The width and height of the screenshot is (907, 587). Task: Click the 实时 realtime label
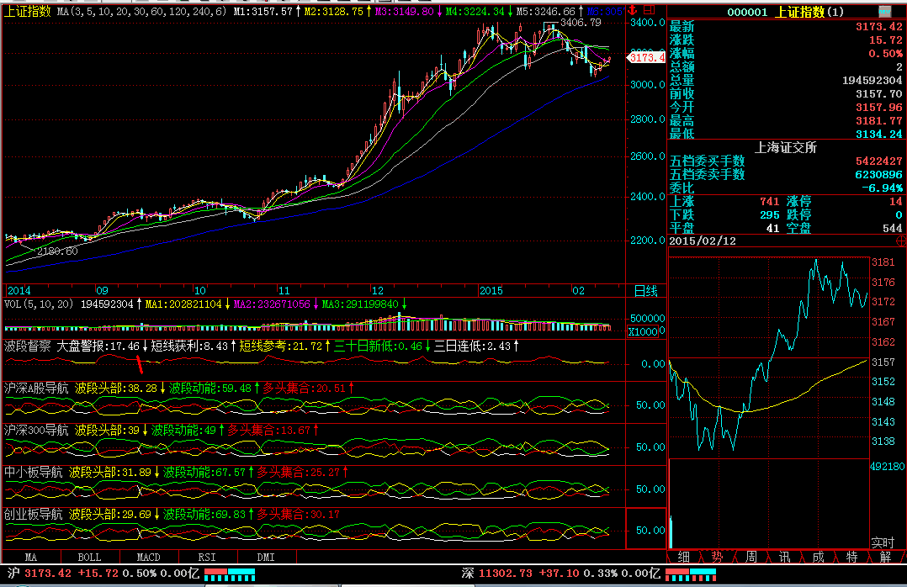[883, 542]
